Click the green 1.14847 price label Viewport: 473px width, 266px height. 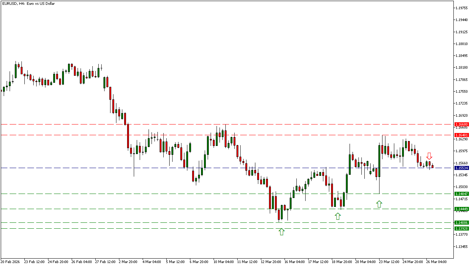point(462,194)
